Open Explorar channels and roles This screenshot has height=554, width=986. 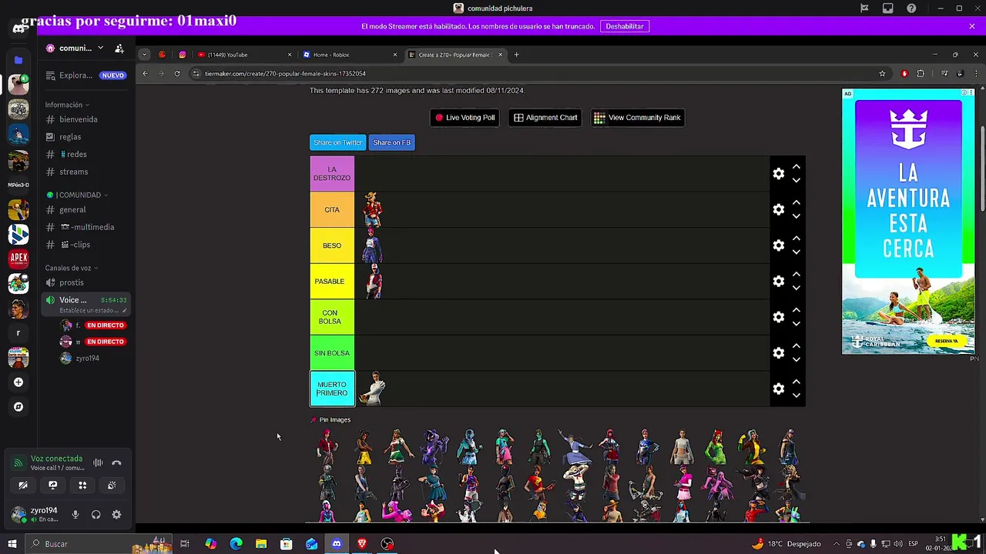pos(86,75)
